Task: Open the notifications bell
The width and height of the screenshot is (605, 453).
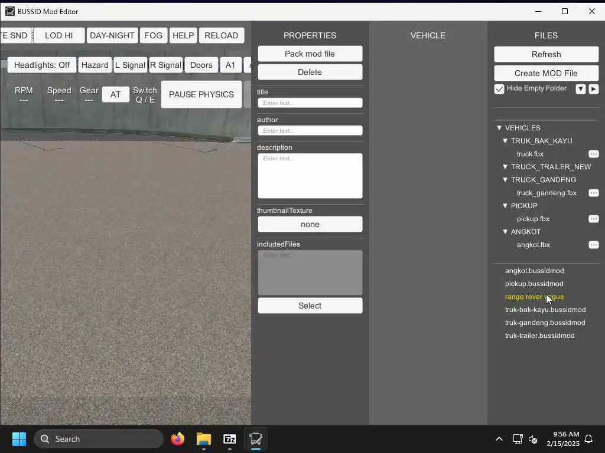Action: click(x=588, y=439)
